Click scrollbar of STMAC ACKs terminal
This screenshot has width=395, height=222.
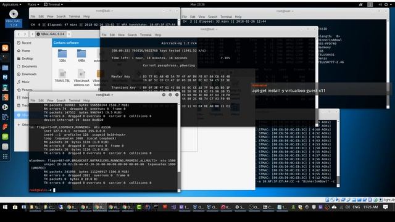338,154
